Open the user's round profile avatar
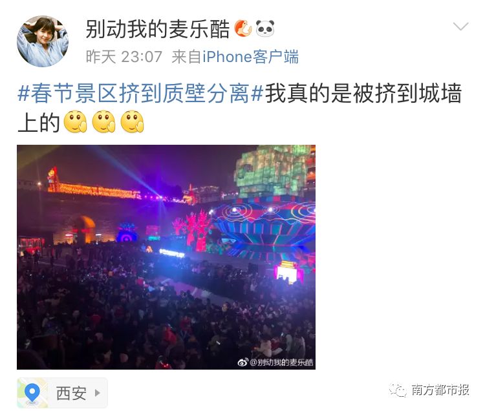The width and height of the screenshot is (485, 411). [x=43, y=41]
